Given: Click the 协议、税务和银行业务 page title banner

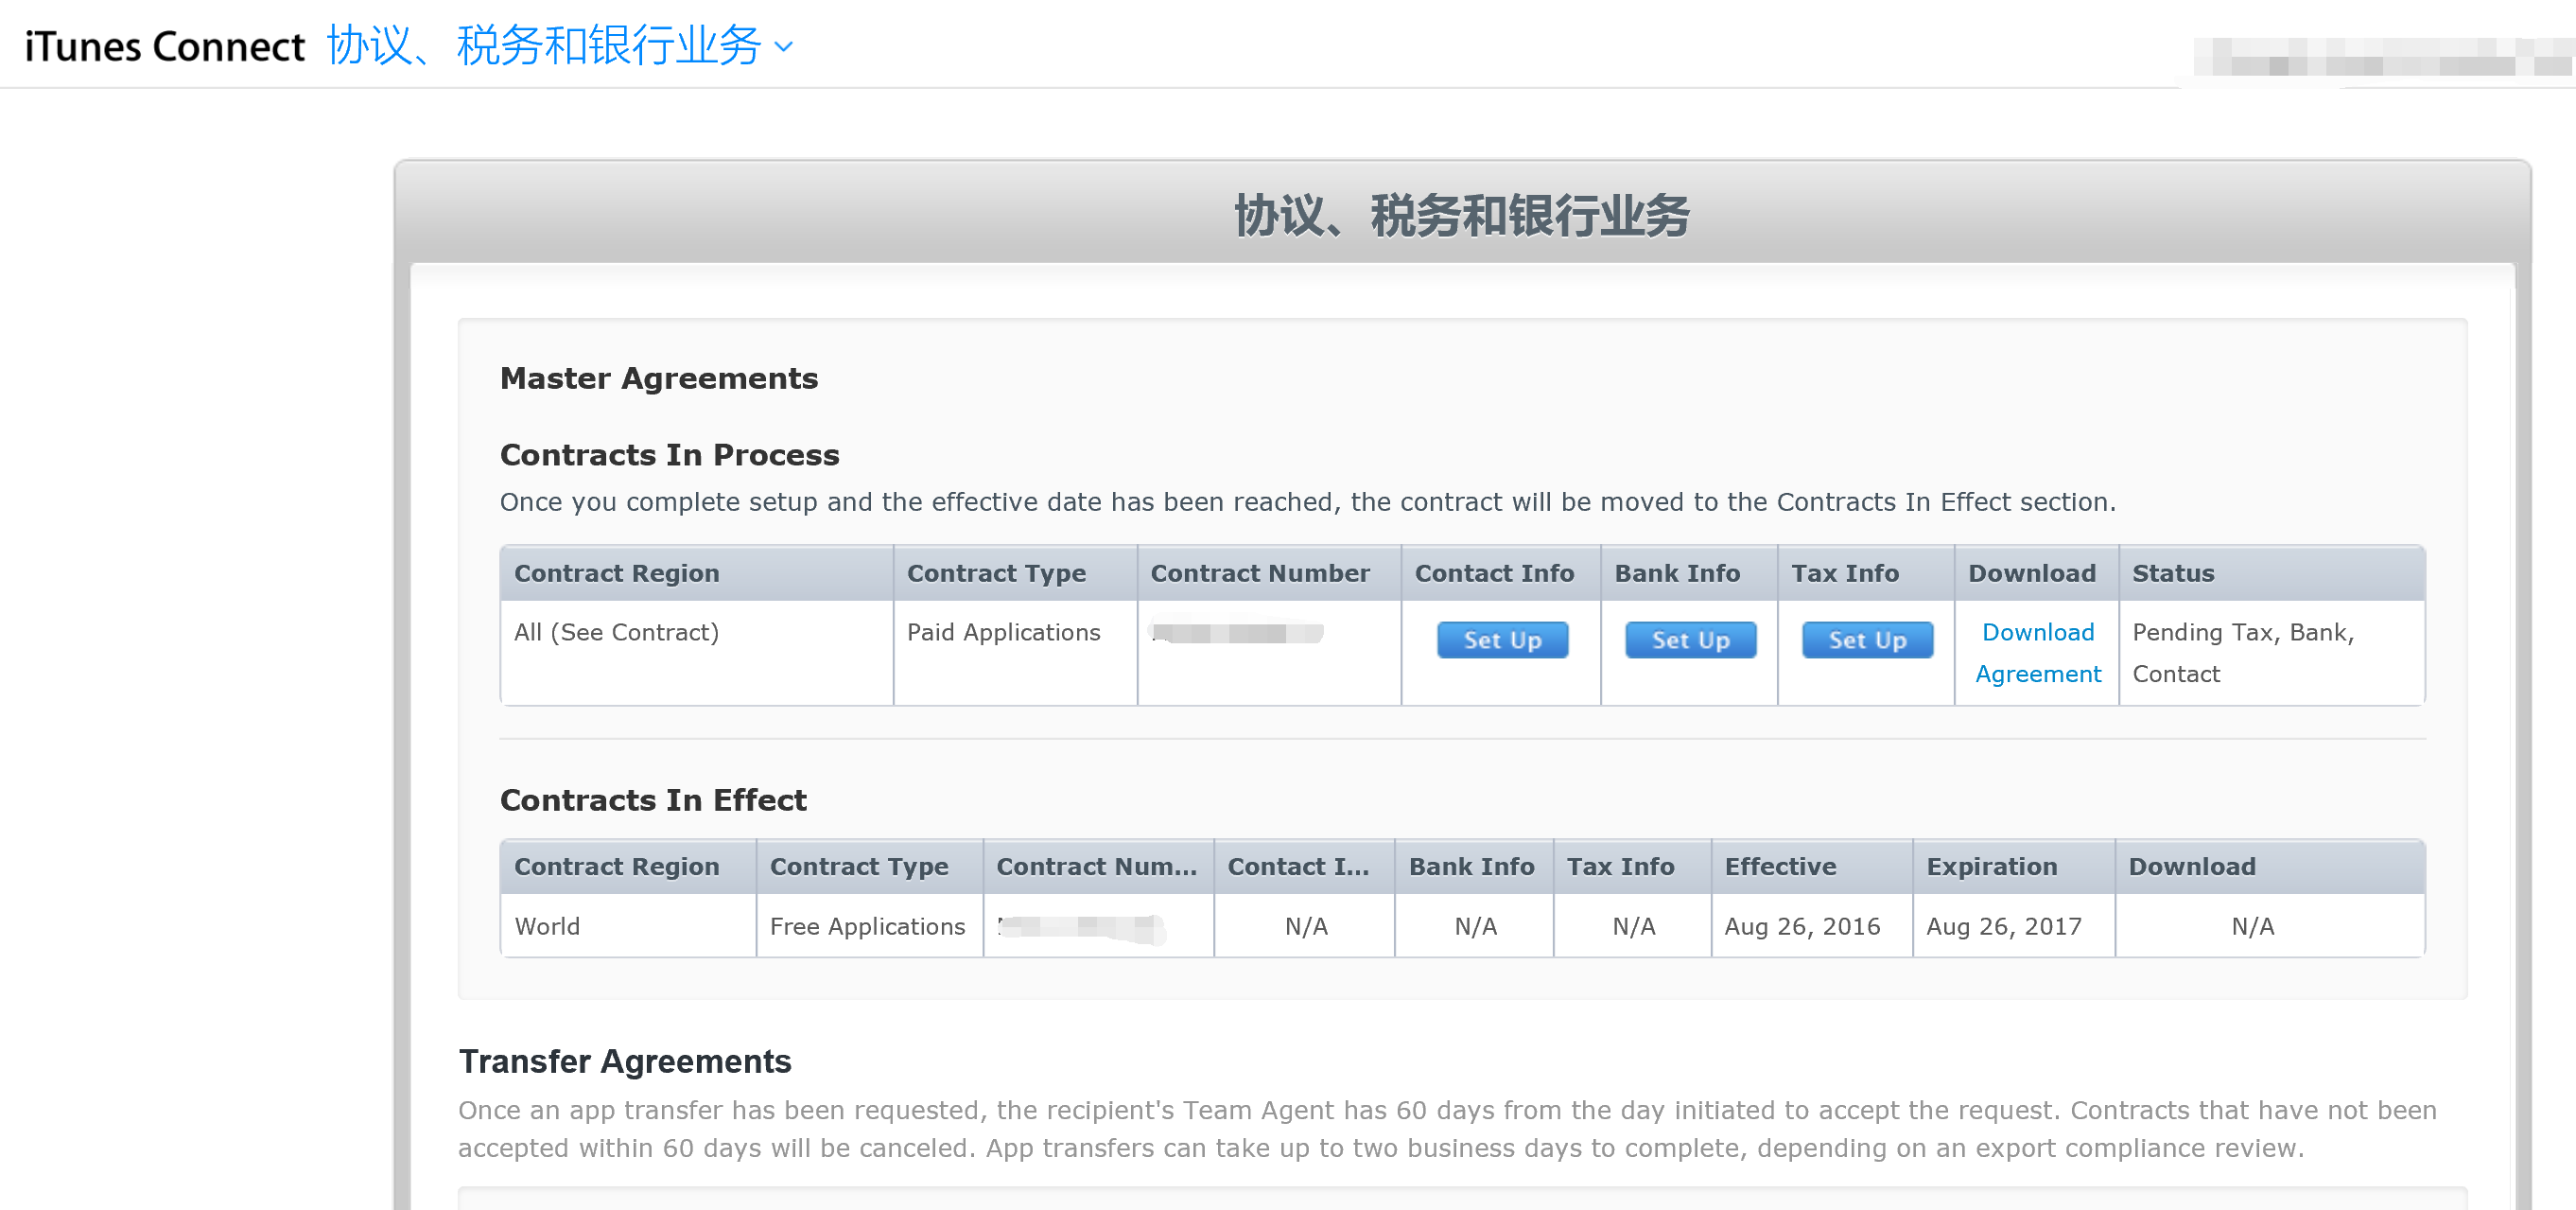Looking at the screenshot, I should pos(1461,215).
